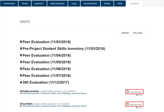
Task: Open the Files tab
Action: tap(74, 4)
